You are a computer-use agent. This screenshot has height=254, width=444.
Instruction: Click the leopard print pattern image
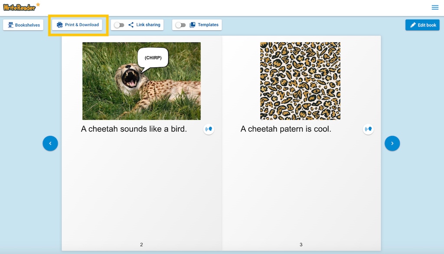tap(300, 81)
